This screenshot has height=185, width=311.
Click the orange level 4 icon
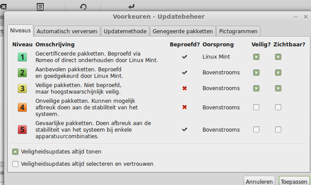coord(22,108)
